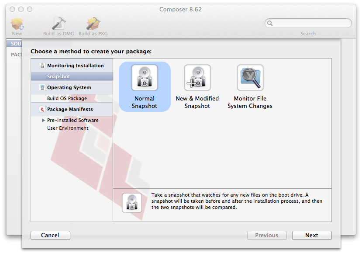
Task: Click the minimize button of Composer window
Action: tap(21, 9)
